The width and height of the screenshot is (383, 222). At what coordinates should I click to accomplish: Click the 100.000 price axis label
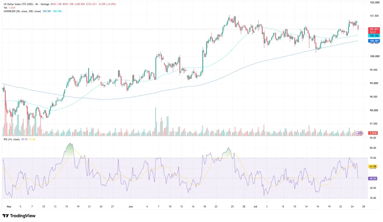375,56
